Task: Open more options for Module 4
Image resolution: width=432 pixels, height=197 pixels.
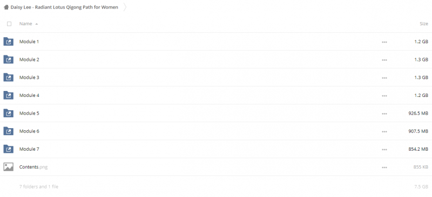Action: click(x=384, y=96)
